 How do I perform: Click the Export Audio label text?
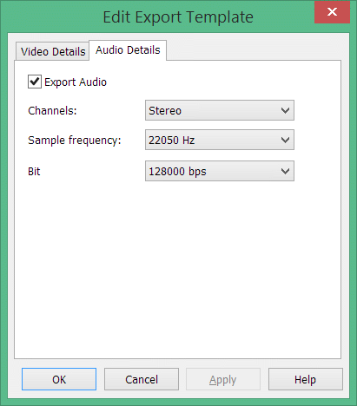point(76,82)
